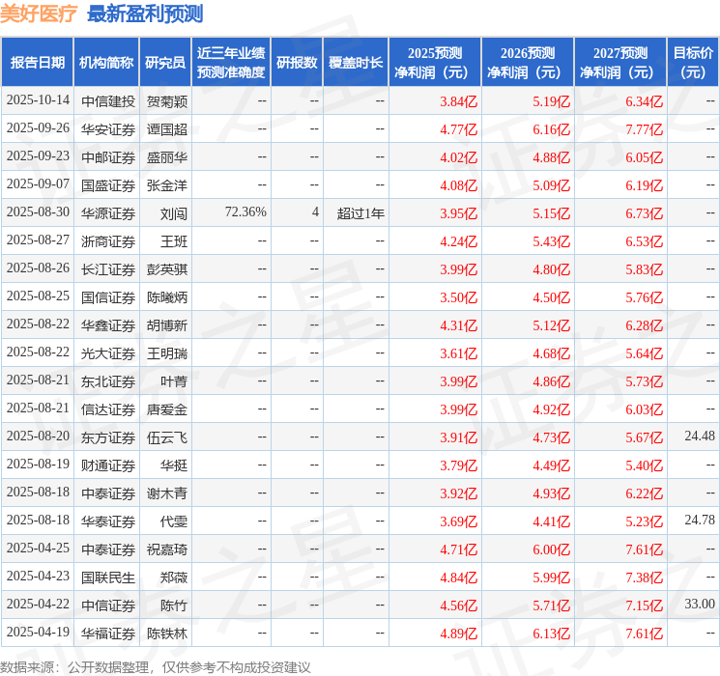Select institution 国信证券
This screenshot has height=676, width=720.
click(x=108, y=297)
